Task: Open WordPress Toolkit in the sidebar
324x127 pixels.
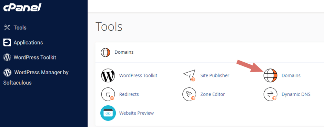Action: click(x=35, y=57)
